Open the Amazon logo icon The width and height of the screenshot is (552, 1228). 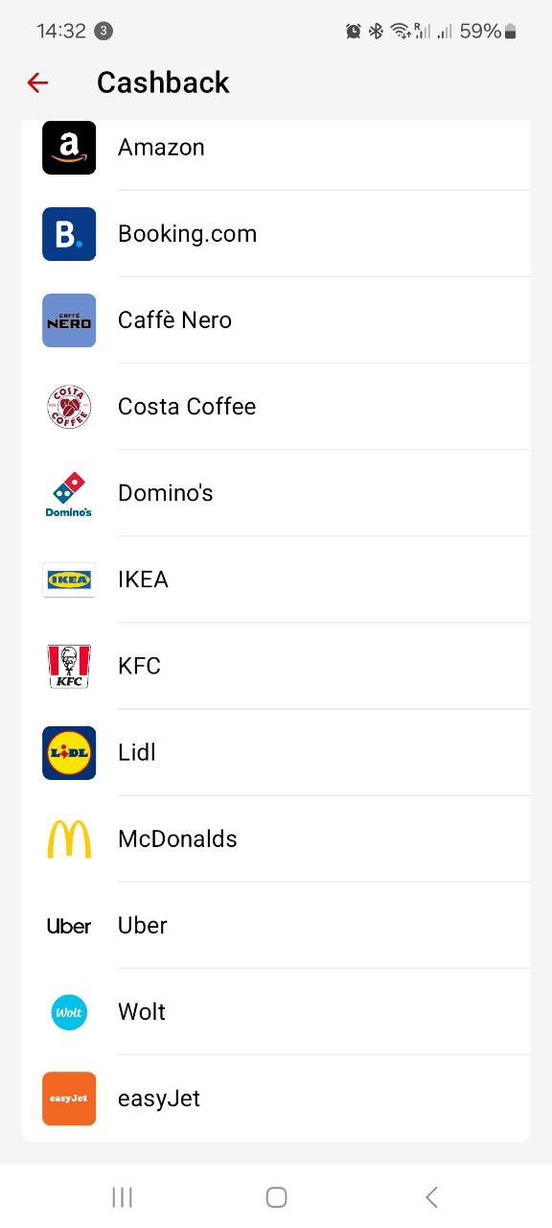tap(69, 148)
